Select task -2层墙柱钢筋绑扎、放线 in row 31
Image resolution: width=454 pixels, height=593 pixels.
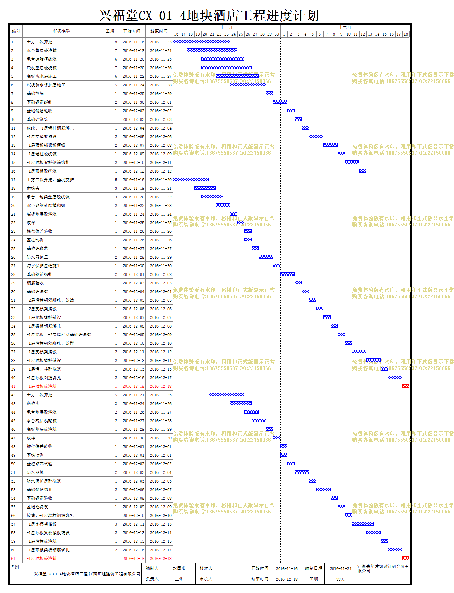50,300
